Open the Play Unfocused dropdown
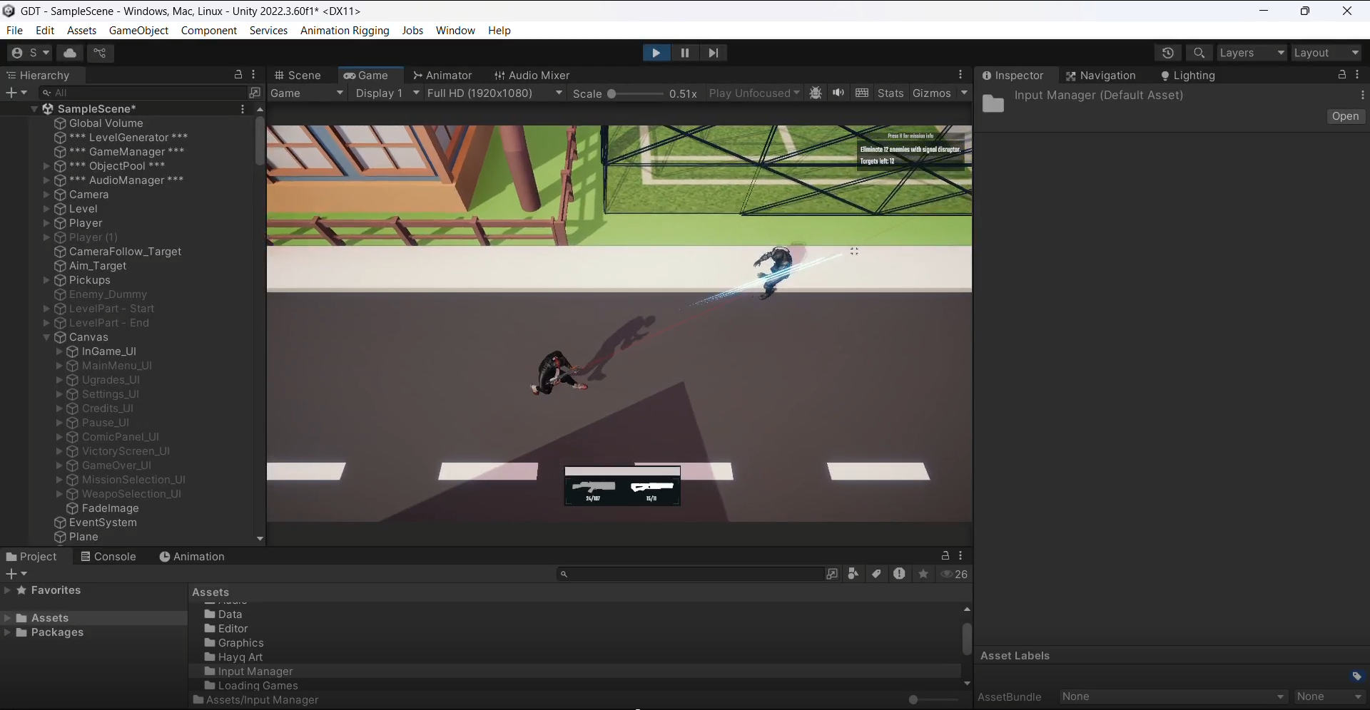The width and height of the screenshot is (1370, 710). point(754,93)
